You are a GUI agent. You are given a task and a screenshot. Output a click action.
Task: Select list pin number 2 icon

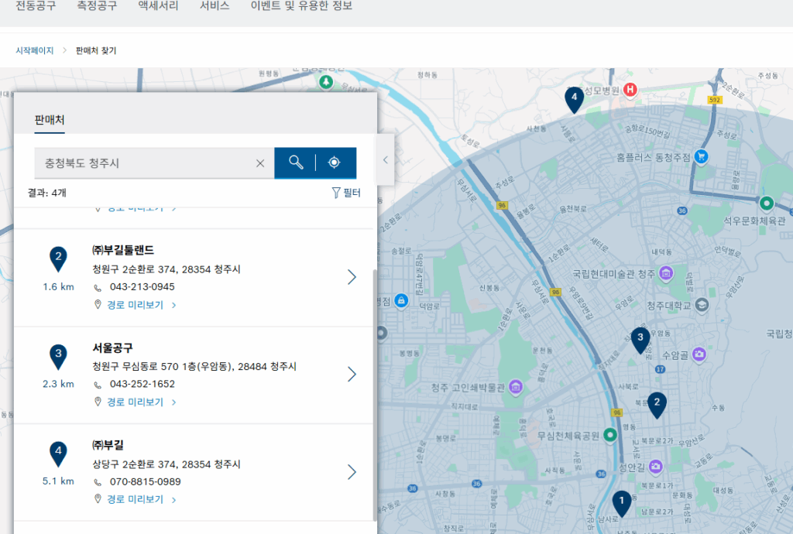click(58, 259)
